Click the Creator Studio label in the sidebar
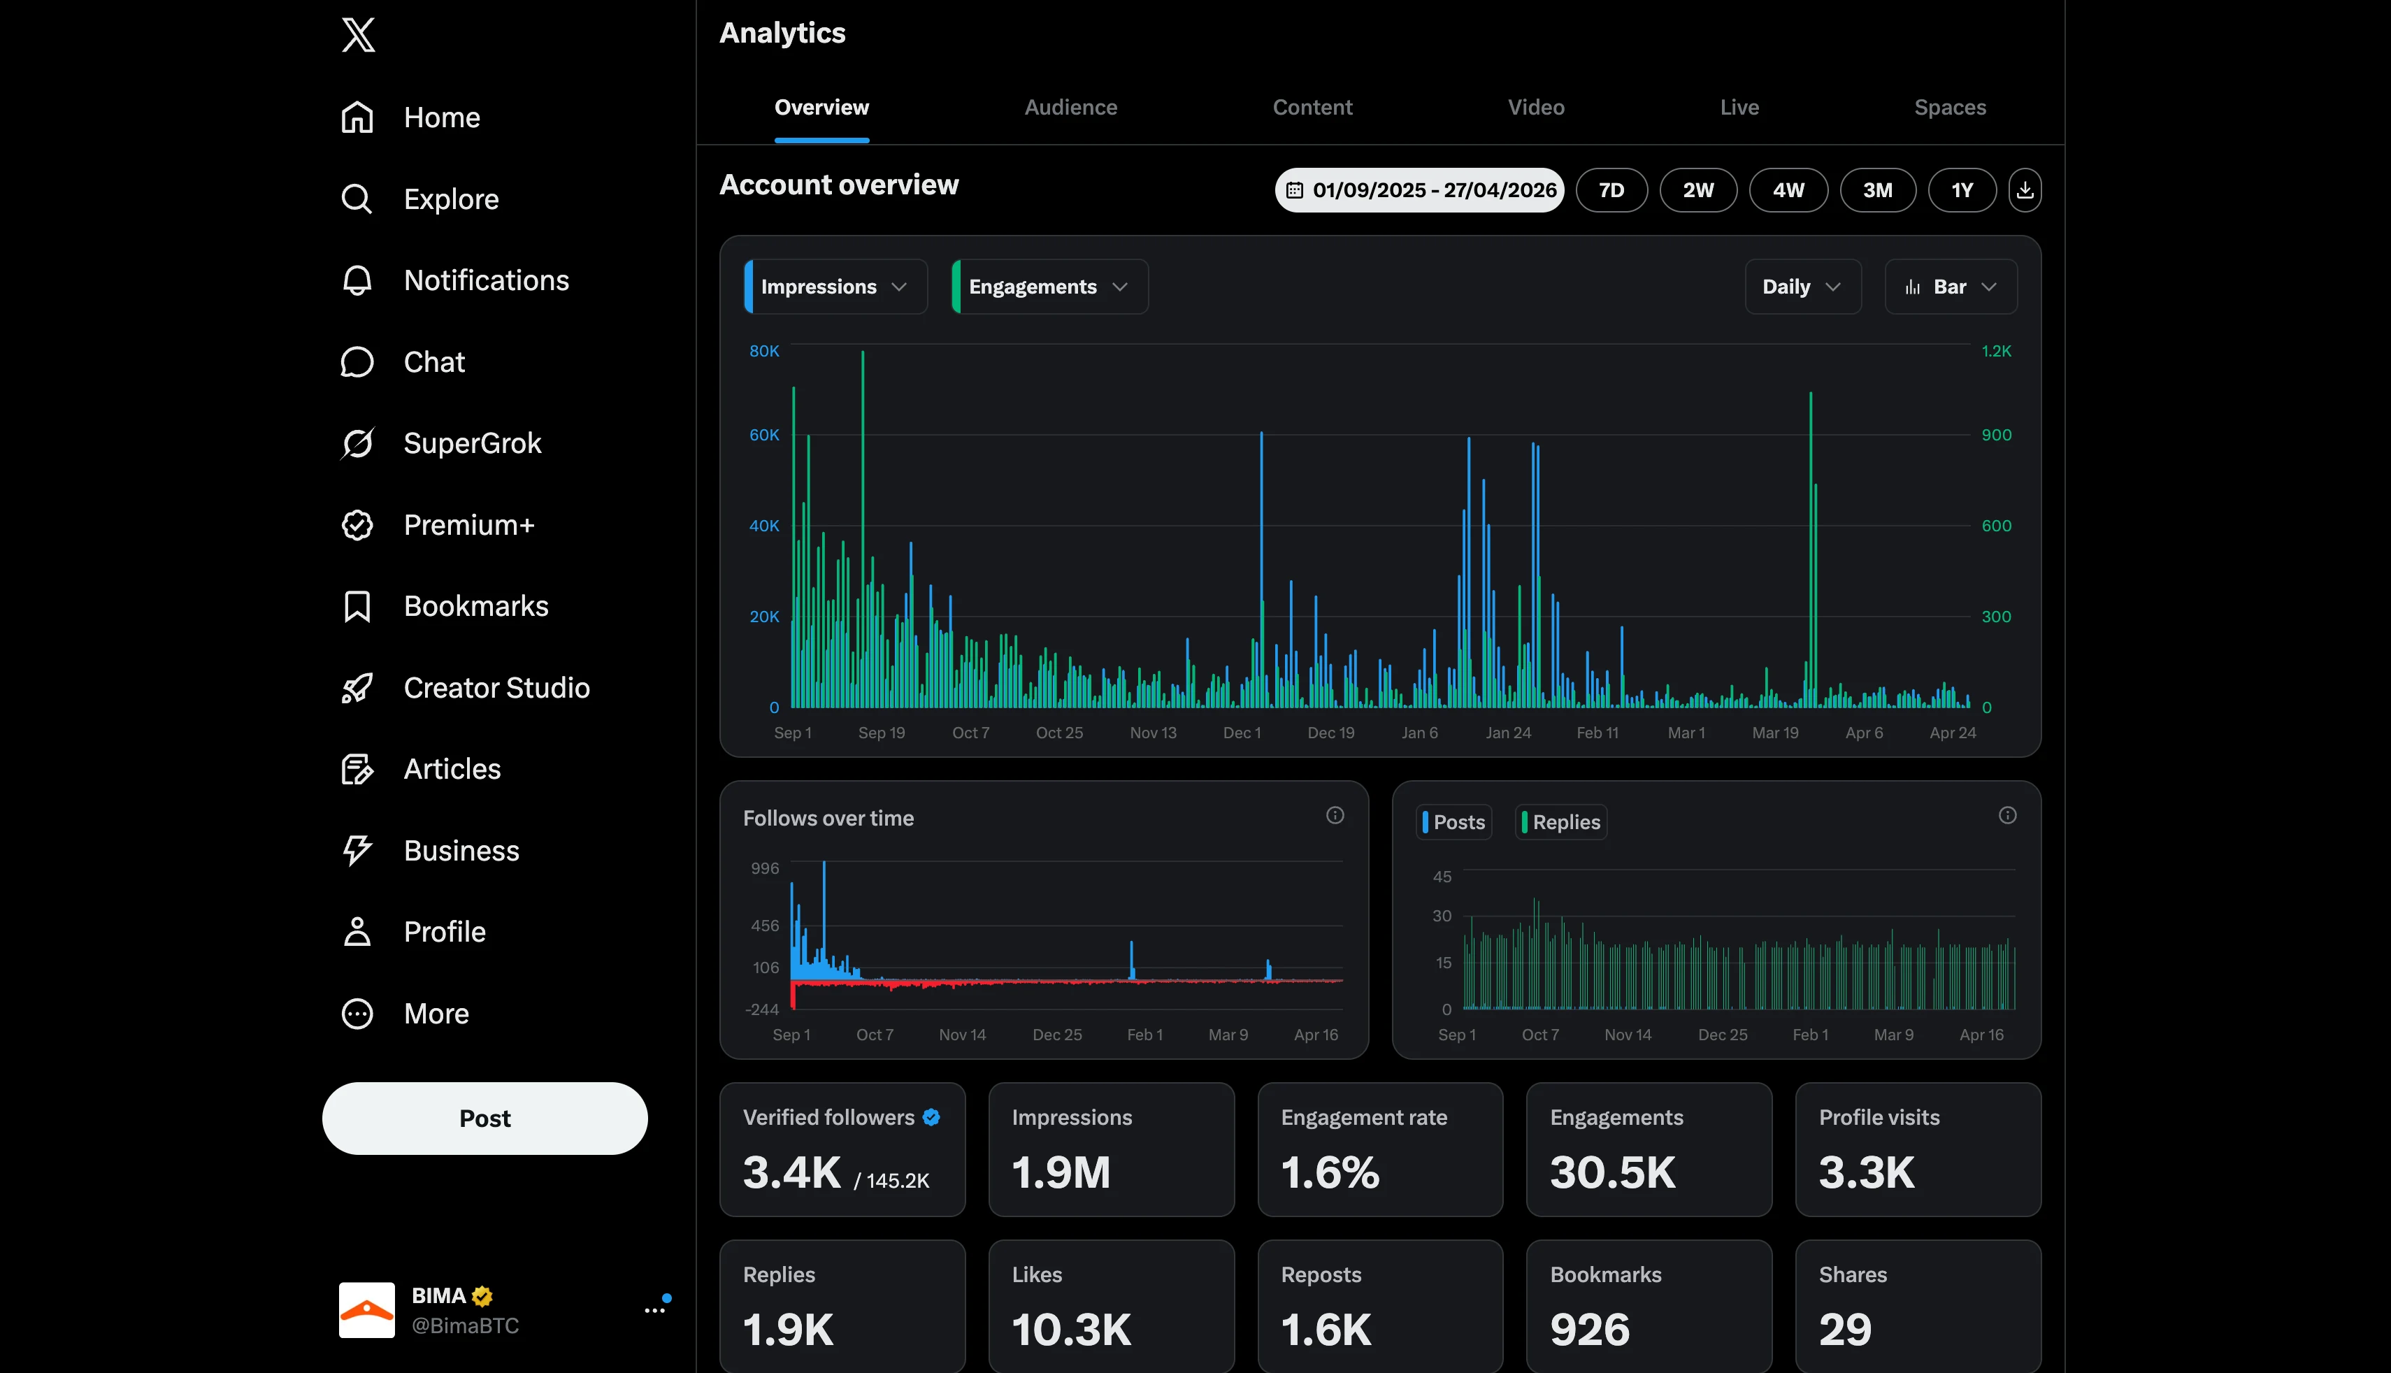This screenshot has height=1373, width=2391. [497, 689]
